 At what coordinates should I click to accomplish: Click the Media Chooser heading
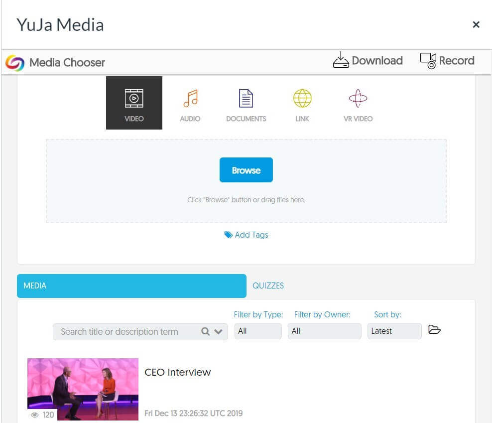67,62
